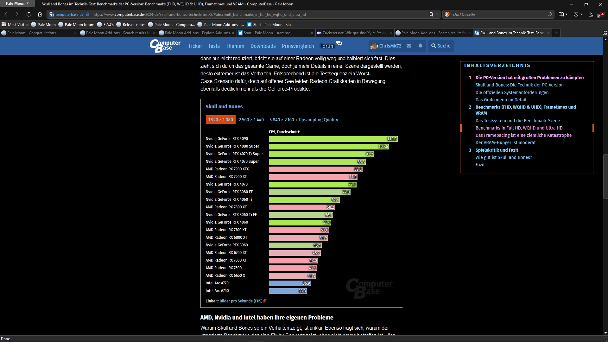Open 'Der VRAM-Hunger ist moderat' contents link
Screen dimensions: 608x342
505,142
